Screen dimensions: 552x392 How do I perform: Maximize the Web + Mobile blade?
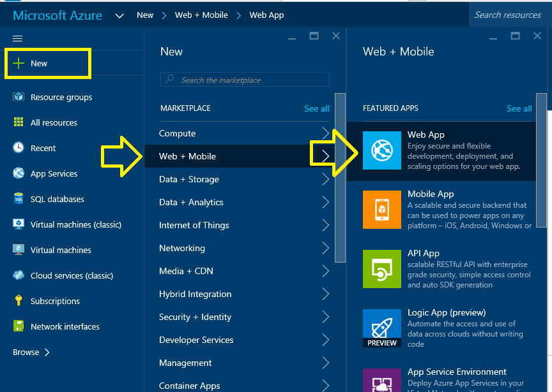click(516, 36)
